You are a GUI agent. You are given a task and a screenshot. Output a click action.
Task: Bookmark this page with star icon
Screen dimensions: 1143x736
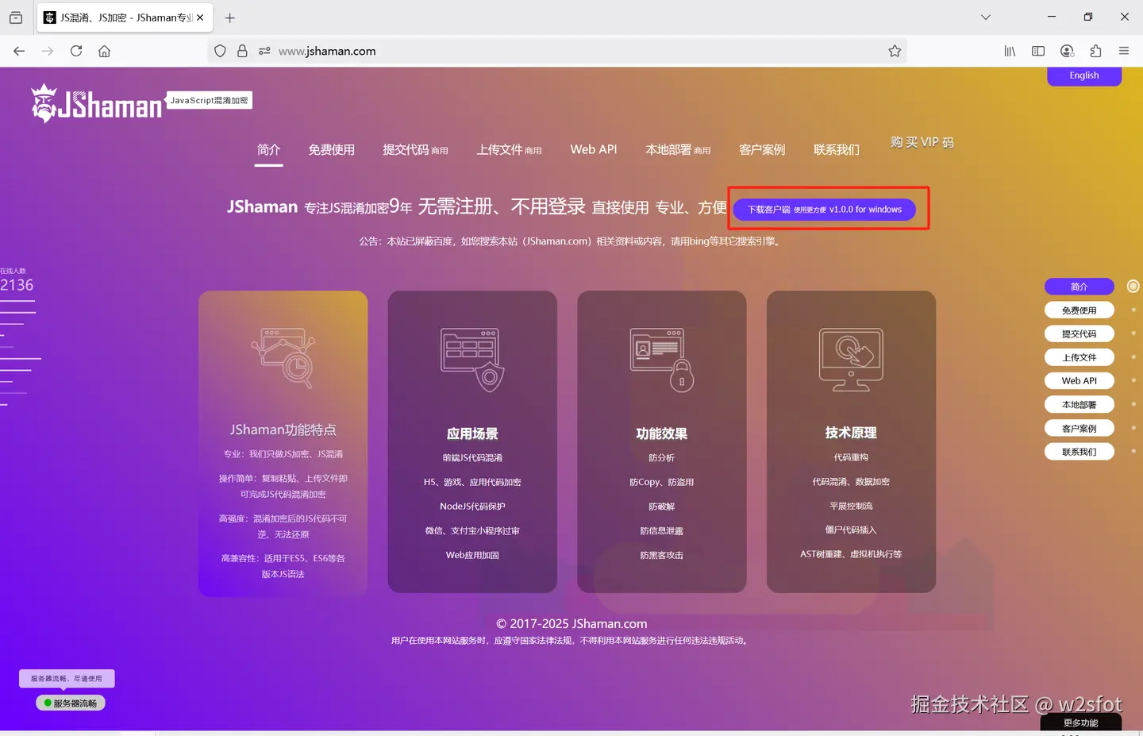coord(895,51)
